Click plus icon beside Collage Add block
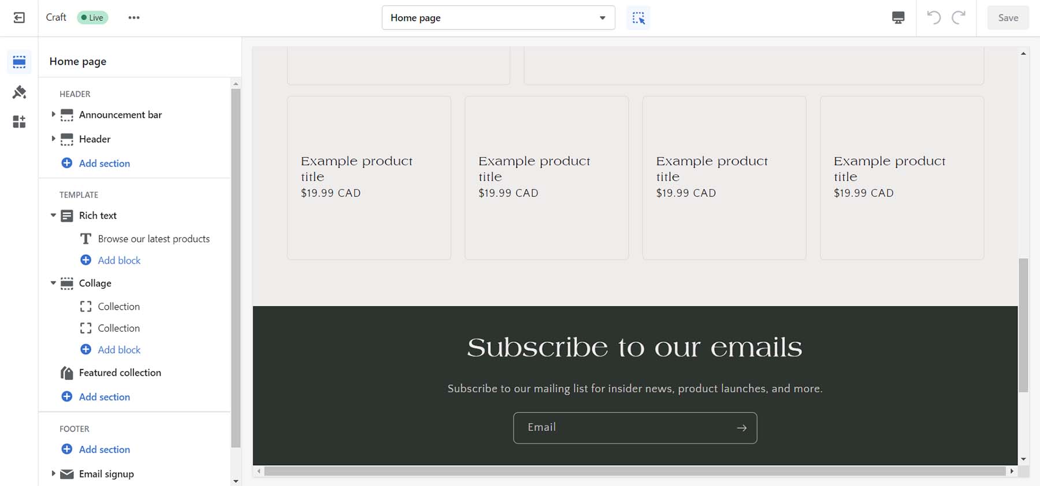Image resolution: width=1040 pixels, height=486 pixels. [x=86, y=350]
